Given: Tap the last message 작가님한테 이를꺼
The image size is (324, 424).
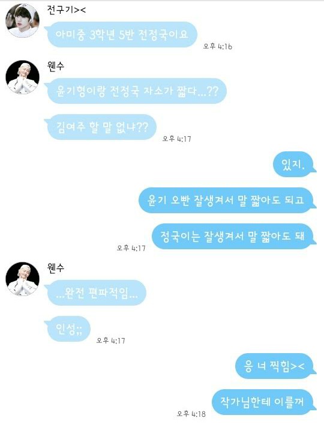Looking at the screenshot, I should pos(264,402).
